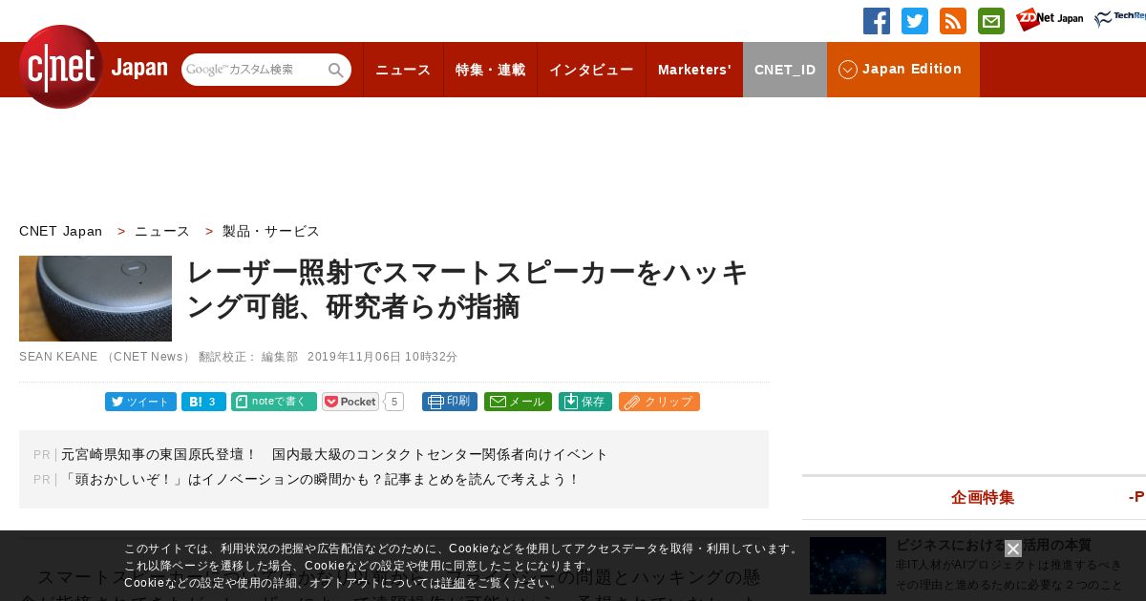Go to CNET Japan home via logo

93,67
